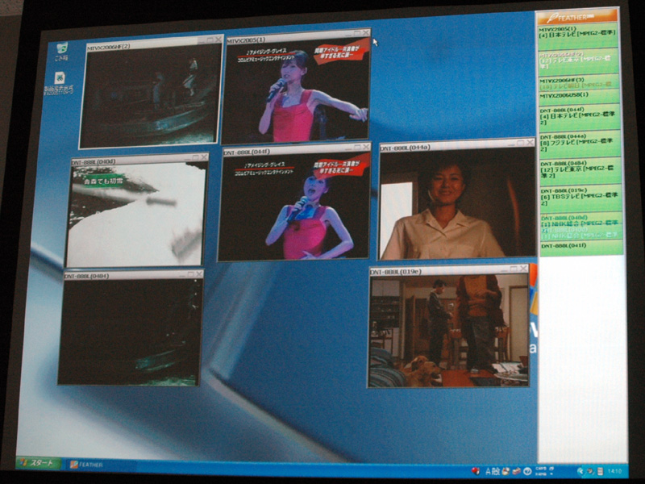Click the system clock in the taskbar
Viewport: 645px width, 484px height.
(615, 471)
